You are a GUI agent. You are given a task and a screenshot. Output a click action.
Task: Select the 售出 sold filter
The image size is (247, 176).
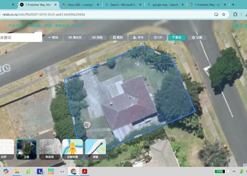pos(177,37)
